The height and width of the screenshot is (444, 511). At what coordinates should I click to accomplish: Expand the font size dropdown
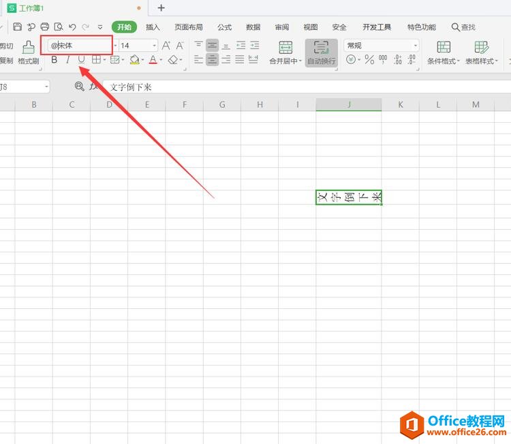coord(154,45)
